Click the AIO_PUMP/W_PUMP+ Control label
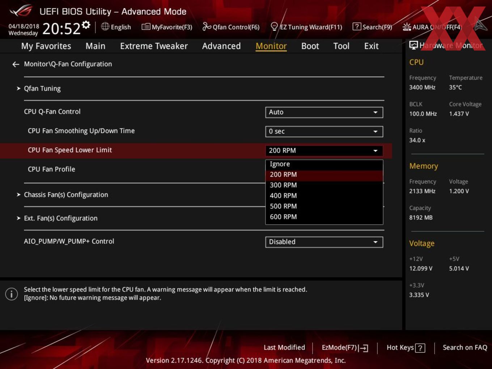 click(x=69, y=241)
